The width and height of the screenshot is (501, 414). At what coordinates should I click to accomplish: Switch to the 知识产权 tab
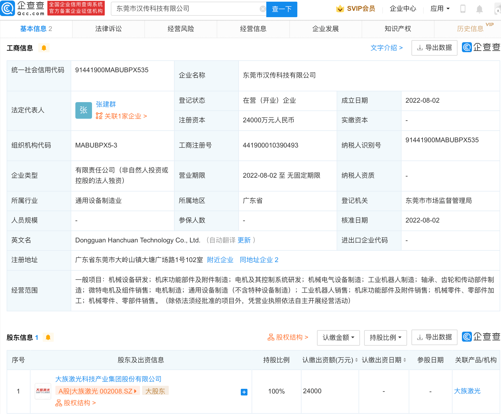click(x=398, y=29)
